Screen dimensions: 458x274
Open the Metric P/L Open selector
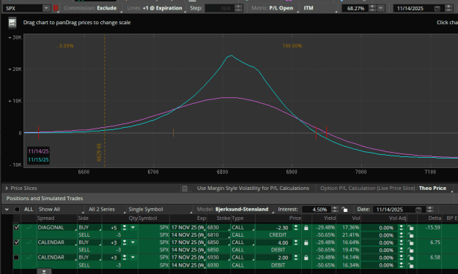[x=275, y=8]
